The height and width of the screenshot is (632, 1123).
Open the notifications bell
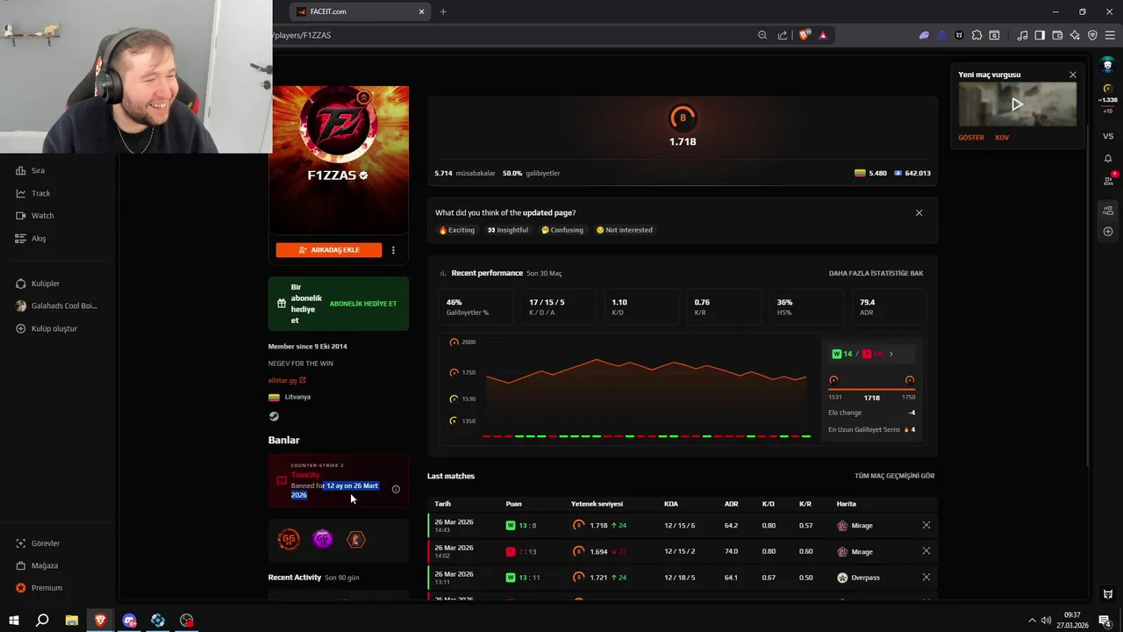pyautogui.click(x=1108, y=158)
